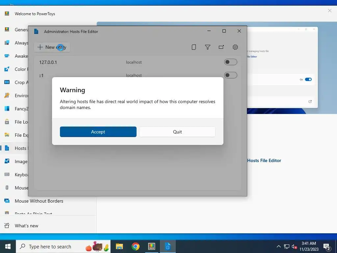Viewport: 337px width, 253px height.
Task: Click the Mouse Without Borders icon
Action: pos(7,201)
